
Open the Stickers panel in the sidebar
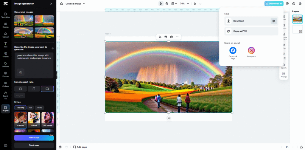pos(5,64)
